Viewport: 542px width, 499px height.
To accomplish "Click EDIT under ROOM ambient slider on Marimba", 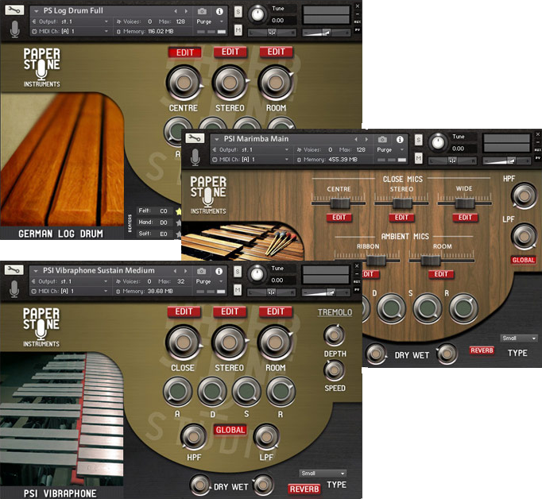I will pos(441,274).
